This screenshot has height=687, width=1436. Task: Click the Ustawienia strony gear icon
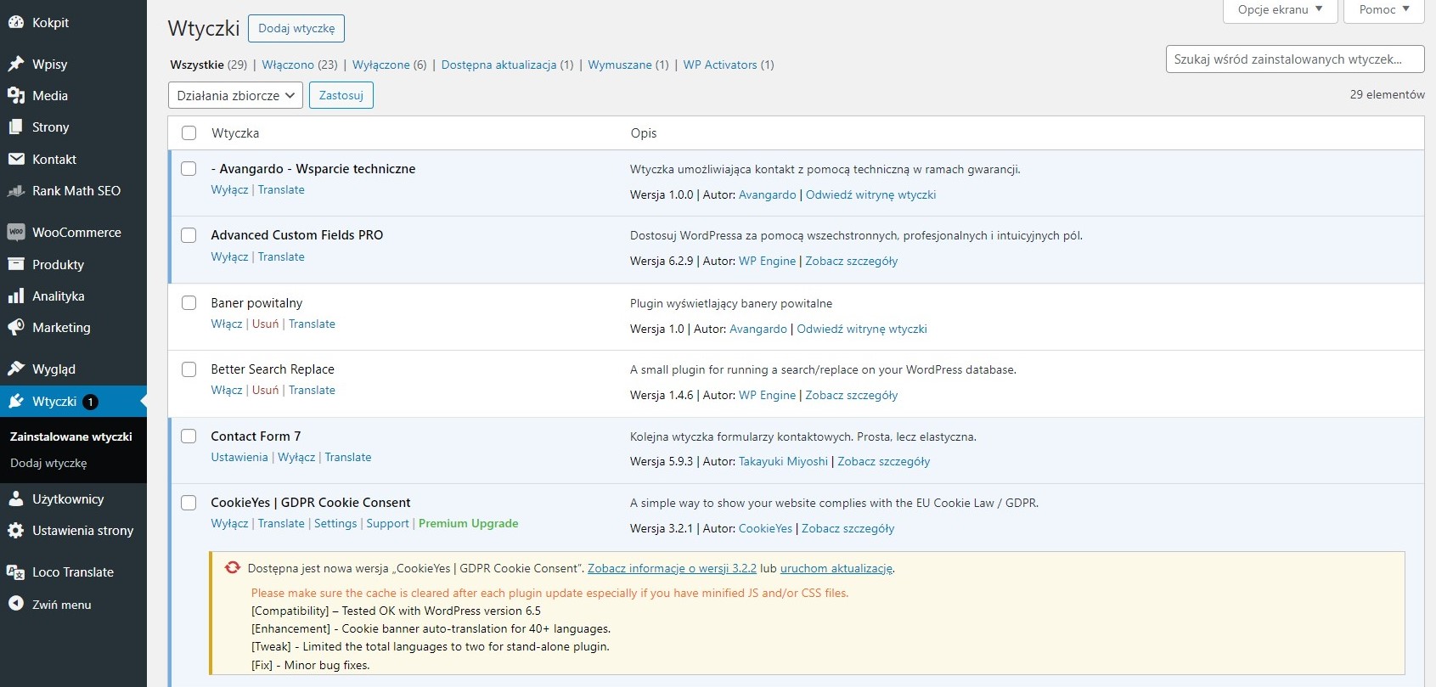pos(15,531)
